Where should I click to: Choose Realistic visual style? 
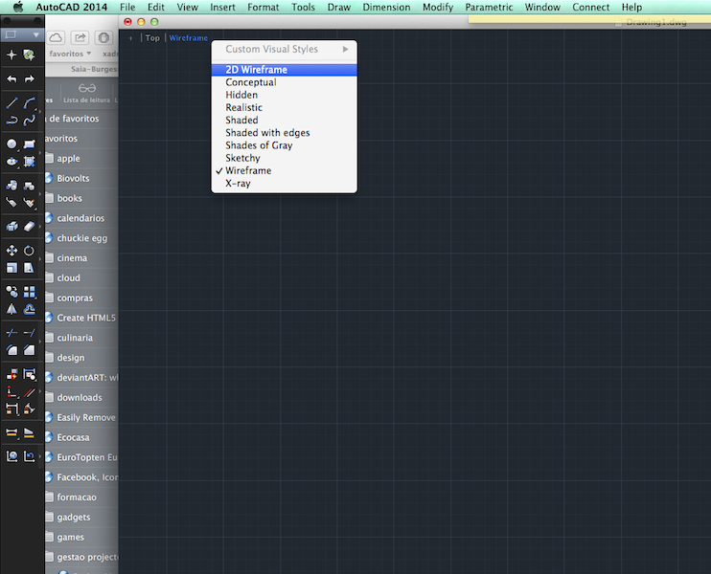285,108
